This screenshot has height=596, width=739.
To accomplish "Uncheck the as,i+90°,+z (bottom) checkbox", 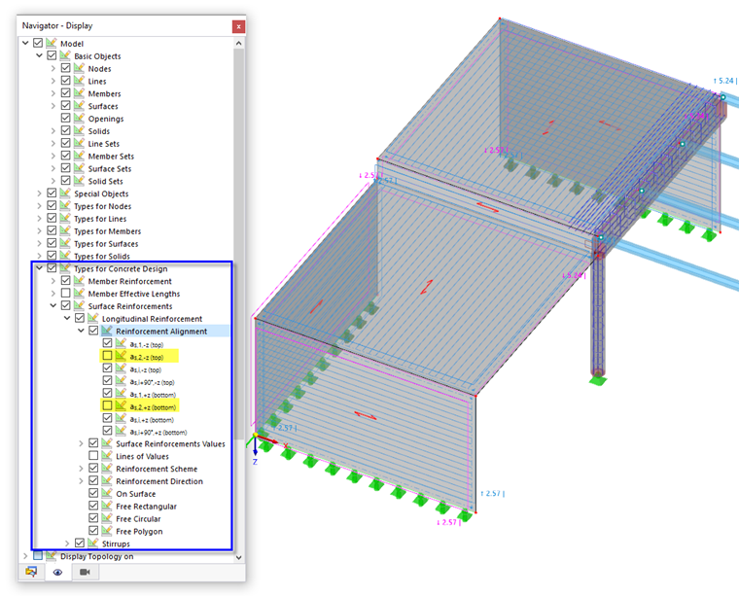I will click(x=108, y=431).
